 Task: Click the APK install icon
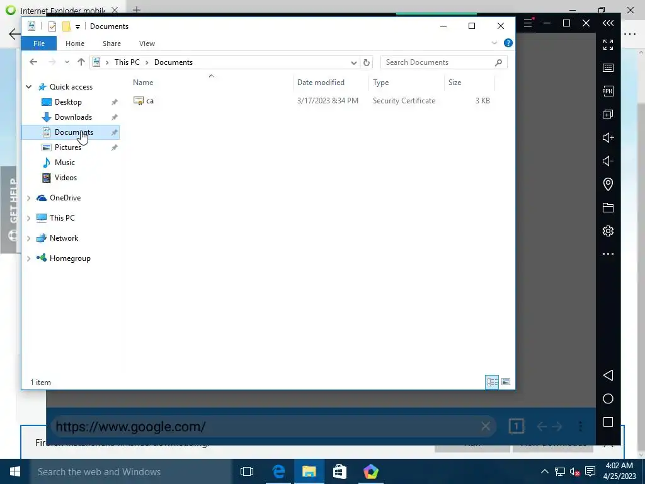pos(608,91)
